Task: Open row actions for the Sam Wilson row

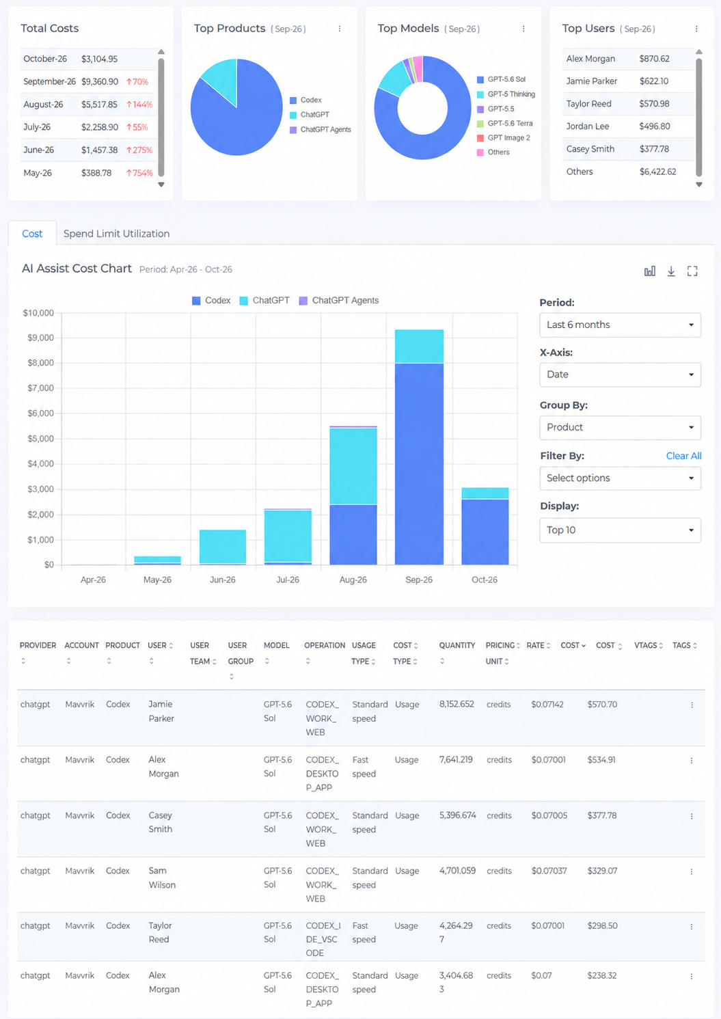Action: click(692, 871)
